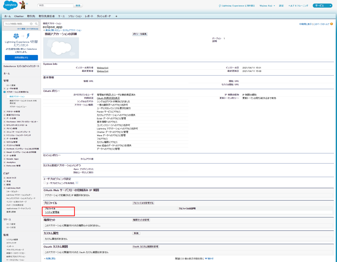Expand 組織プロファイル tree node

(4, 115)
